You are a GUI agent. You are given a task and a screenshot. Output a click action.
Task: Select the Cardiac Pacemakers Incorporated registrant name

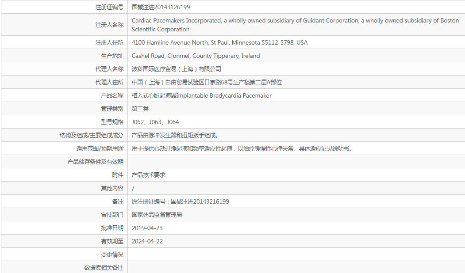click(296, 25)
